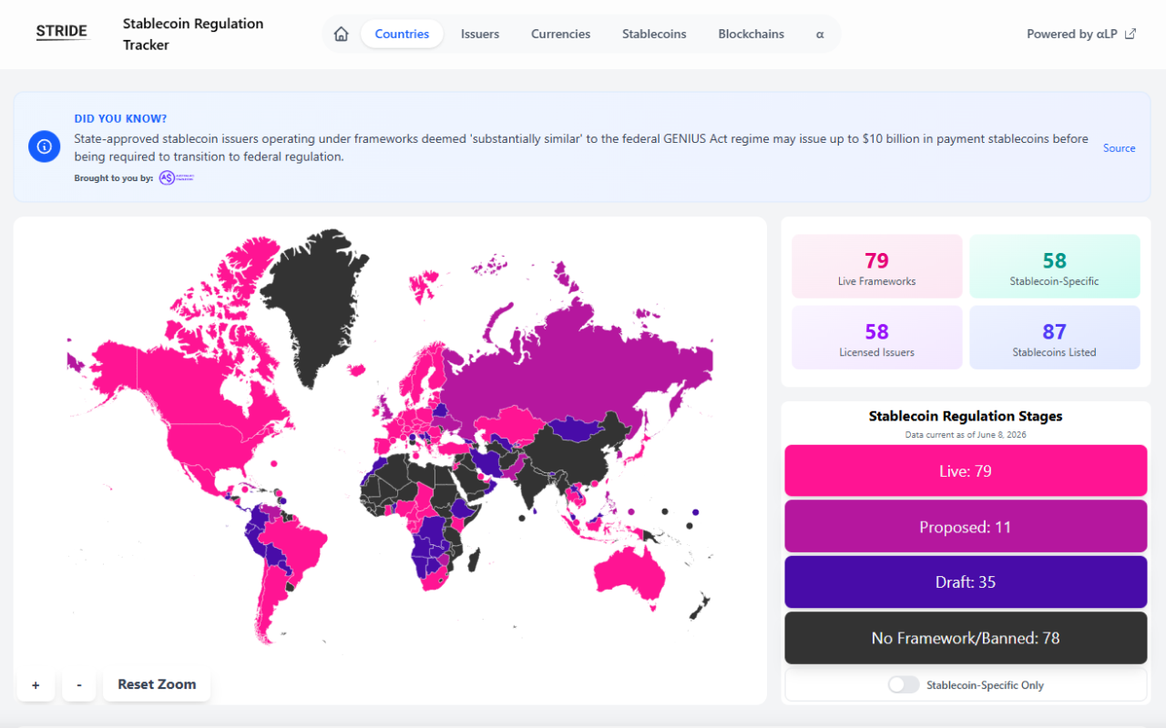Click the Reset Zoom button

157,684
